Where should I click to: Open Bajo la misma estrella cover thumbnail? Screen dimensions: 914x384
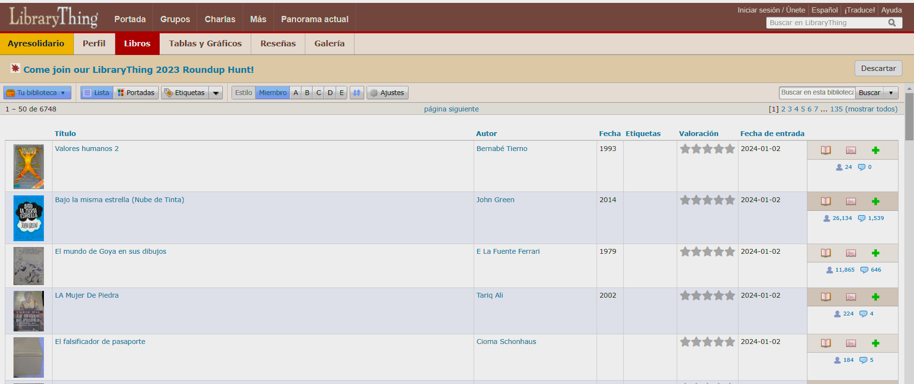click(28, 218)
